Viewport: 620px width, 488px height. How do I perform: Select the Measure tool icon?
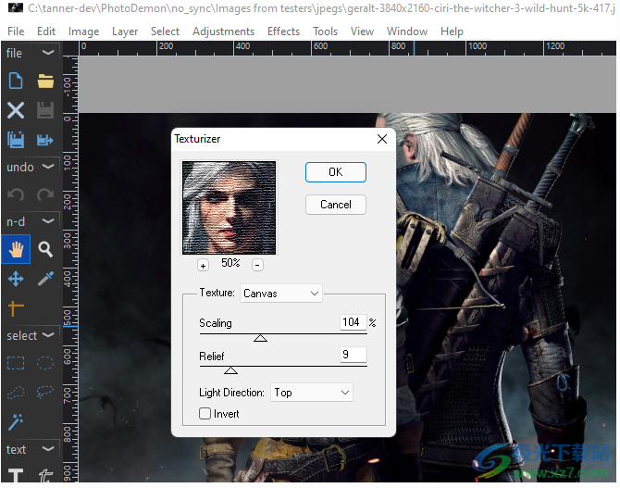pyautogui.click(x=16, y=308)
